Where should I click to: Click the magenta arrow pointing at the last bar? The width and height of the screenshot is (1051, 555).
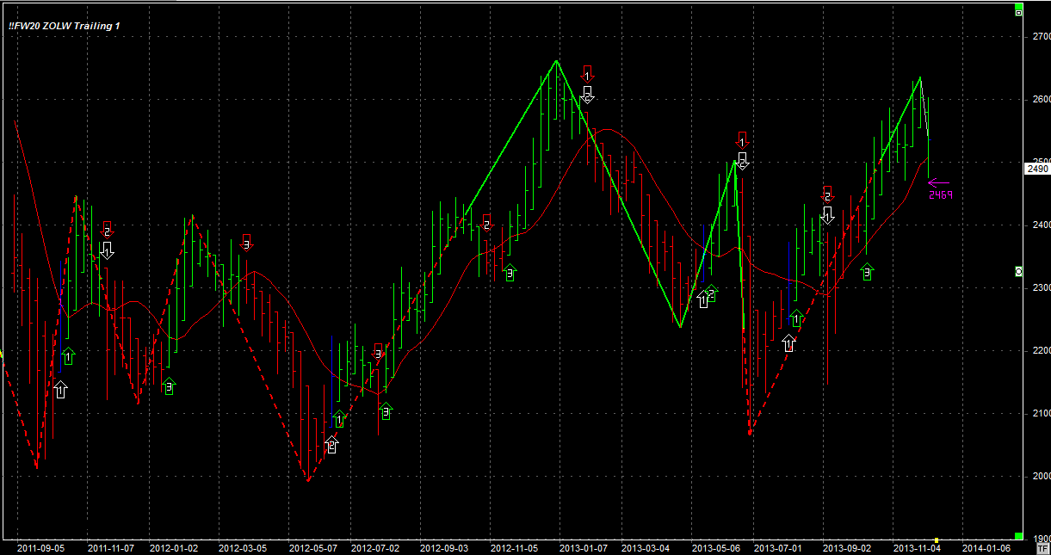point(938,182)
